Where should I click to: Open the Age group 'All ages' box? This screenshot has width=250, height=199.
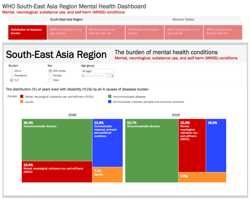(x=98, y=71)
